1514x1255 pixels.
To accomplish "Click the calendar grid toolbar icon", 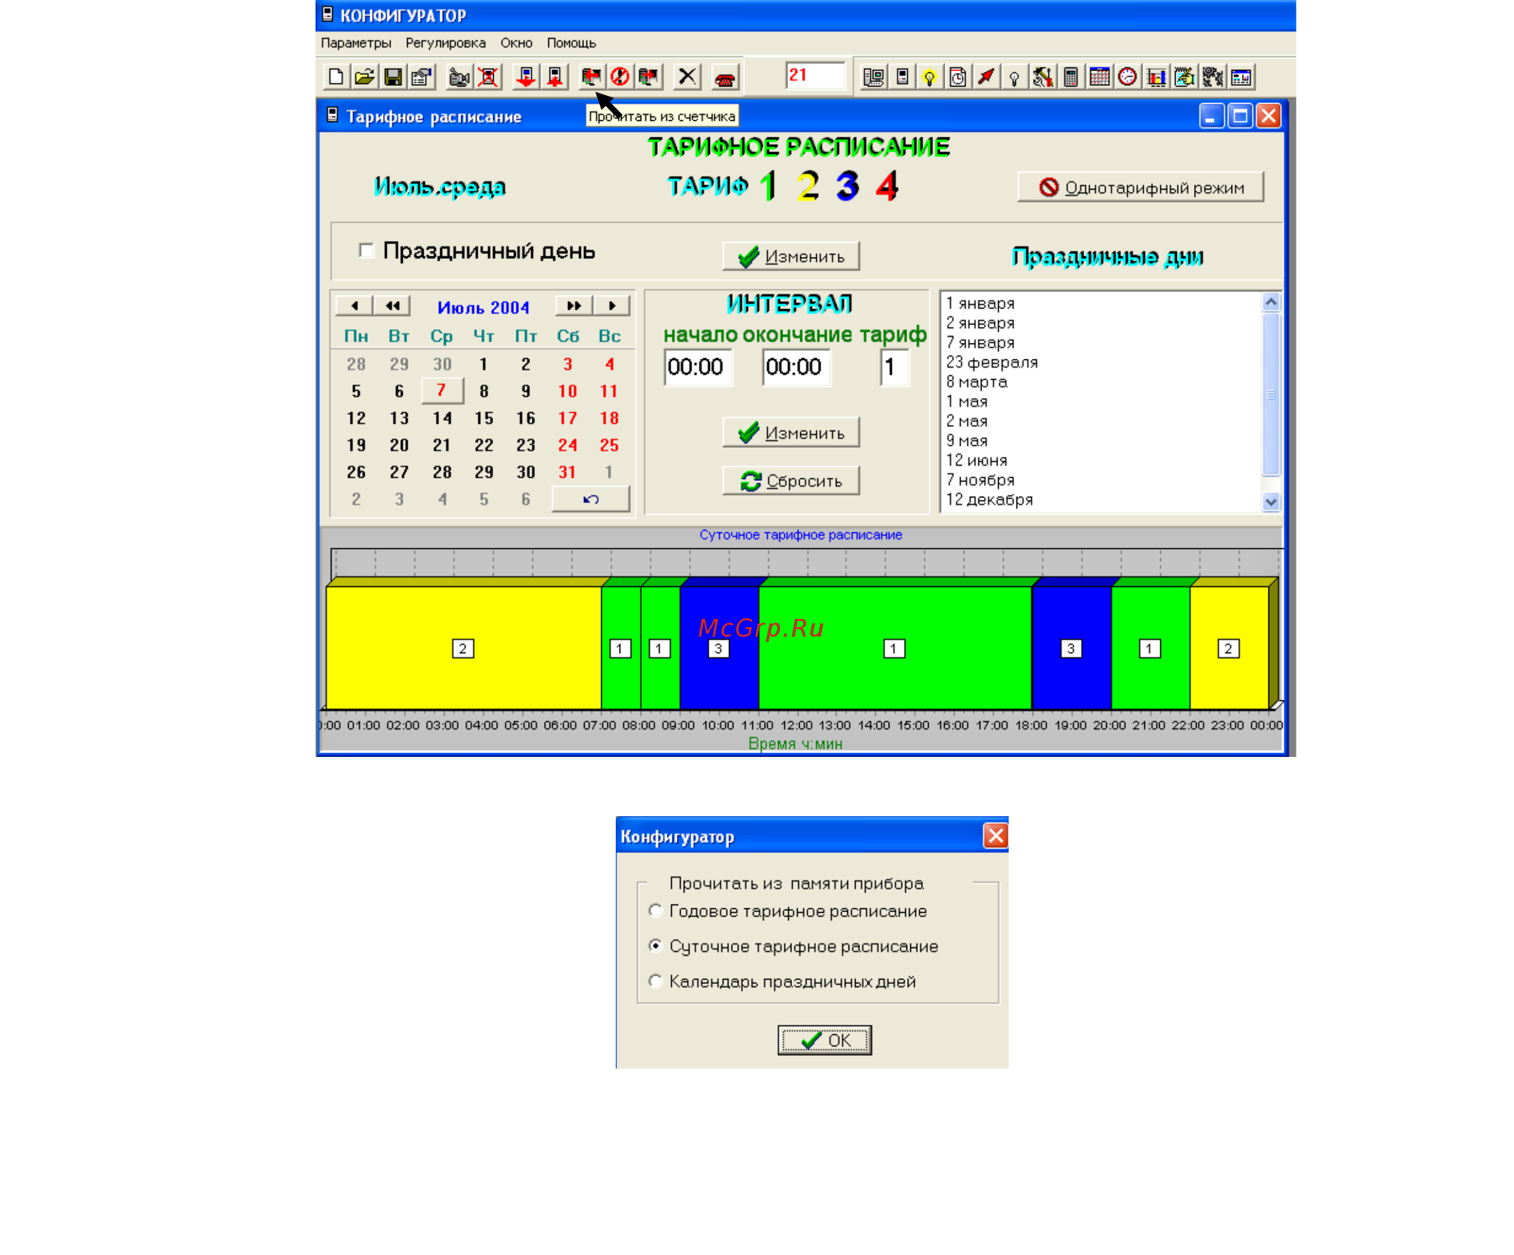I will [x=1099, y=76].
